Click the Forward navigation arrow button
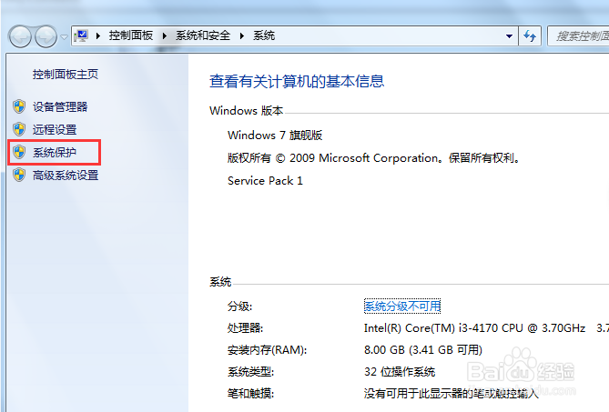 [x=46, y=36]
